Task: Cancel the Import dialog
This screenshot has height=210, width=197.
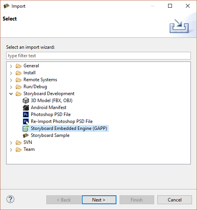Action: point(175,200)
